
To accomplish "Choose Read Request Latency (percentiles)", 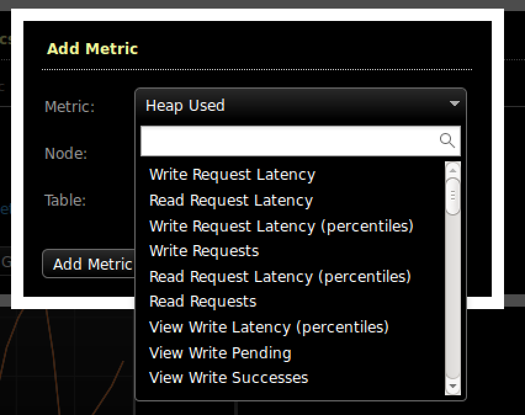I will [279, 276].
